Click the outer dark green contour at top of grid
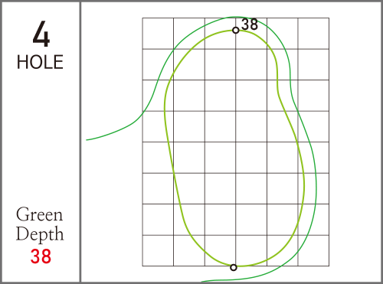Viewport: 383px width, 284px height. coord(235,17)
